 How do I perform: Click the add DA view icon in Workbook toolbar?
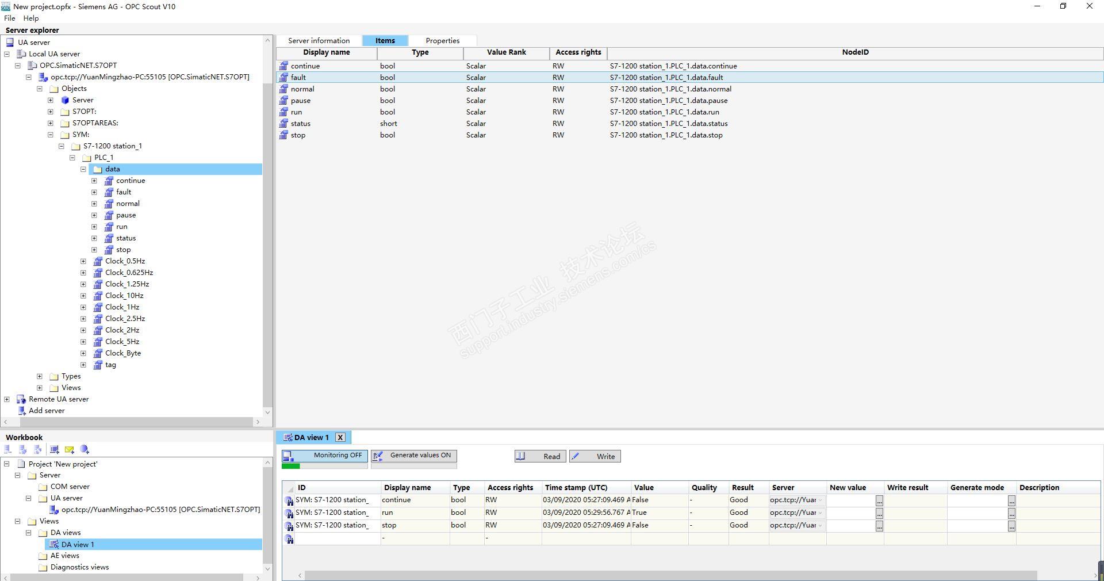(55, 449)
